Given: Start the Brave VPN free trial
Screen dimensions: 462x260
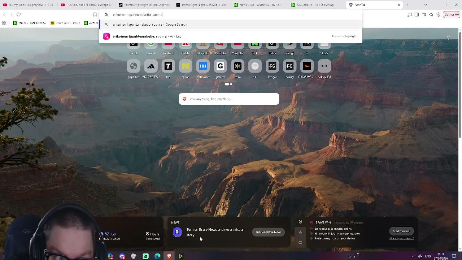Looking at the screenshot, I should (x=401, y=231).
